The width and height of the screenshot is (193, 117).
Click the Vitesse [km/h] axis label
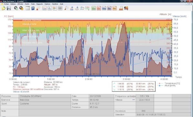(x=179, y=16)
